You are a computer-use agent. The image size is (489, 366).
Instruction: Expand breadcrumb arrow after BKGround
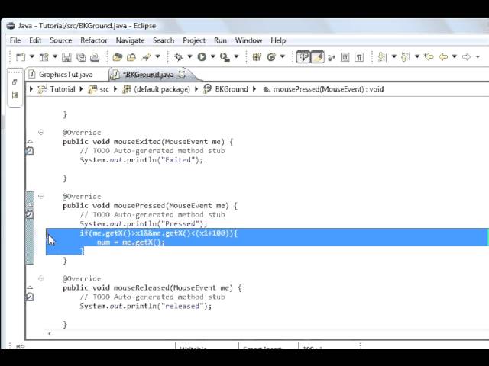point(254,89)
